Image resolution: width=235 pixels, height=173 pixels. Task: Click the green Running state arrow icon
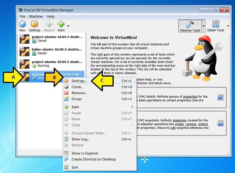pyautogui.click(x=34, y=66)
